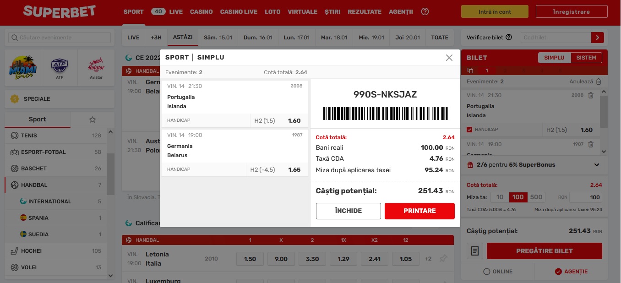Open the ticket list document icon
Viewport: 621px width, 283px height.
(x=475, y=251)
